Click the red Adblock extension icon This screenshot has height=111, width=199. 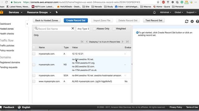coord(164,2)
